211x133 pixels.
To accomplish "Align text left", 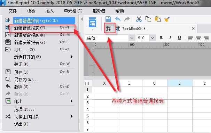I will [191, 38].
